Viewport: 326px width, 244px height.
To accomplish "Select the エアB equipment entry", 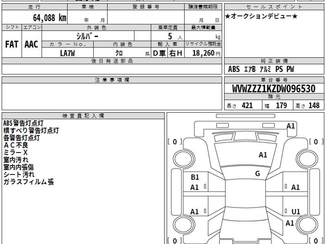I will [x=250, y=70].
